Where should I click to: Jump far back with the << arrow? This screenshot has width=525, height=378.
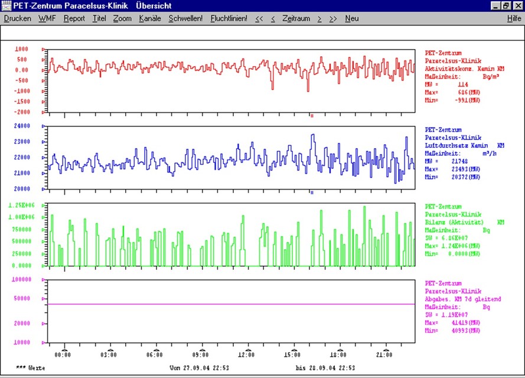[x=259, y=18]
